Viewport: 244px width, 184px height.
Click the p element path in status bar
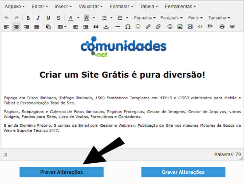click(6, 155)
